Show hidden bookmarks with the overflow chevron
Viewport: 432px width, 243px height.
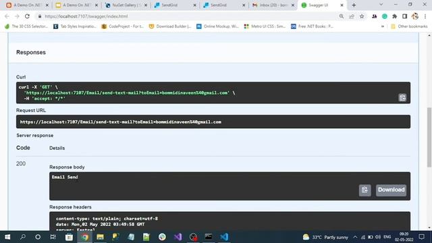tap(383, 26)
